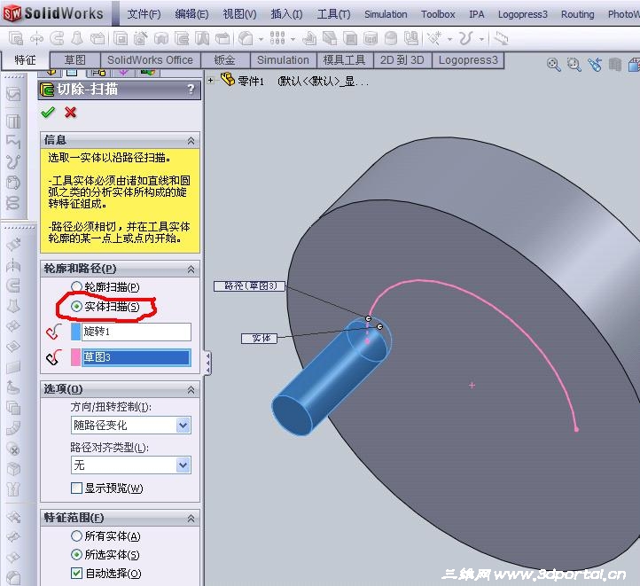Click the blue swatch beside 旋转1
The image size is (640, 586).
pos(75,332)
